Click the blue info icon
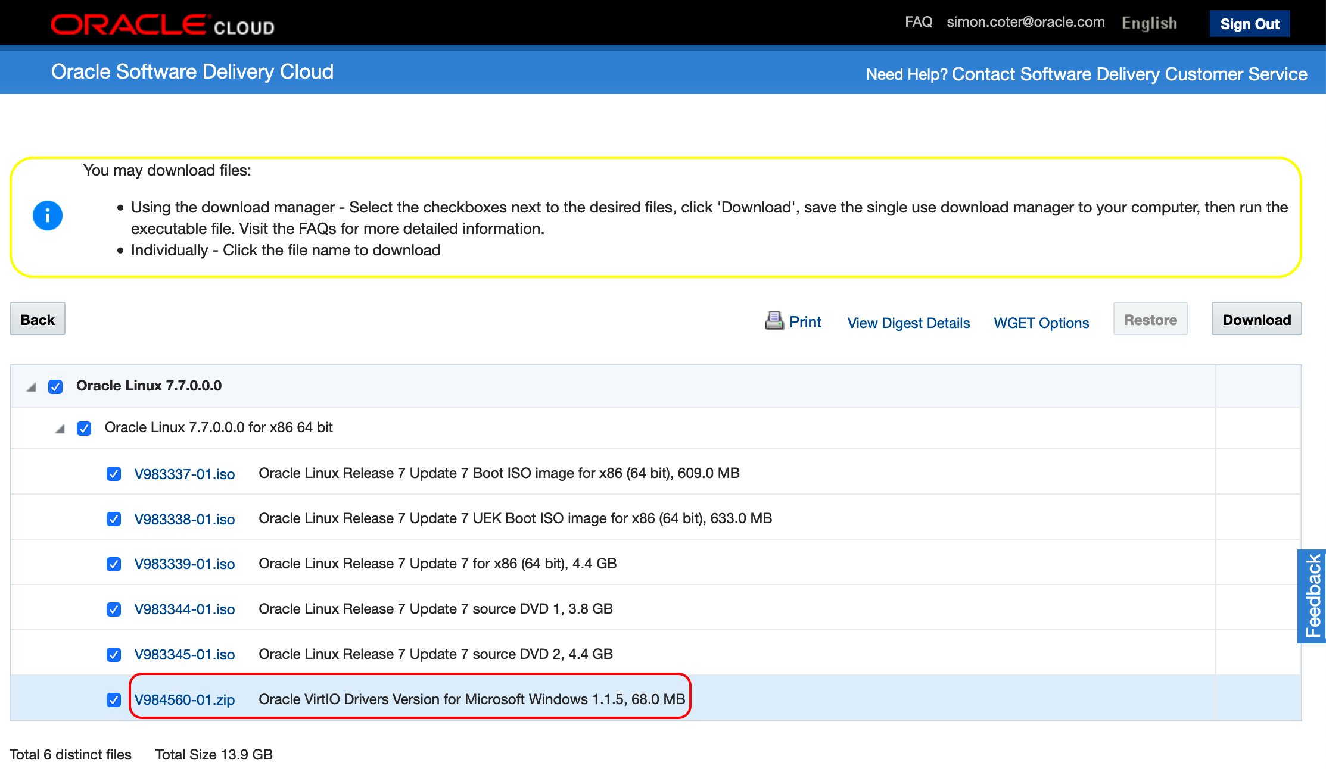Screen dimensions: 1326x769 [x=48, y=215]
